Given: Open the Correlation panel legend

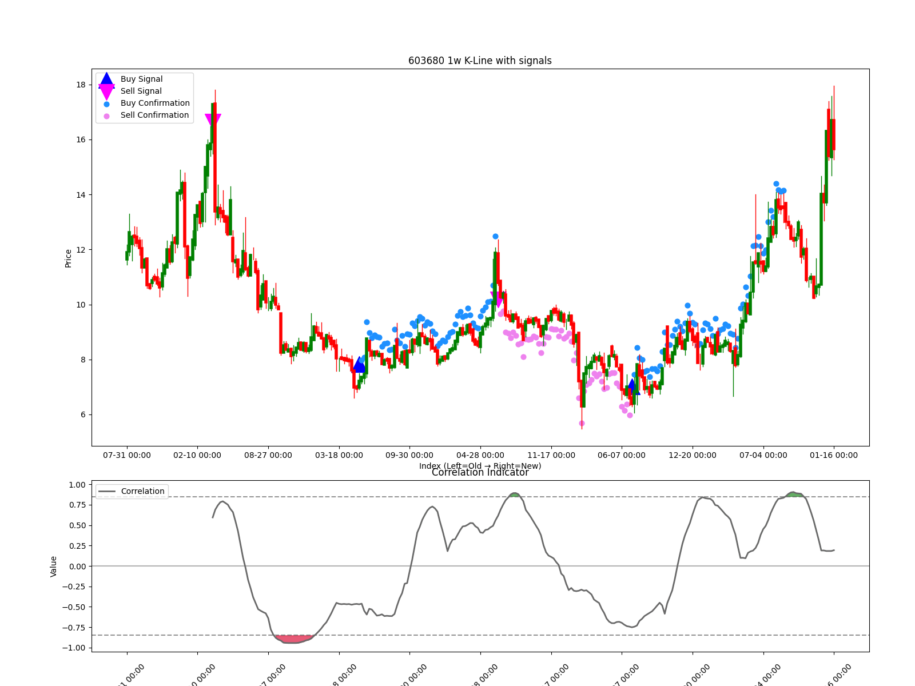Looking at the screenshot, I should (132, 490).
